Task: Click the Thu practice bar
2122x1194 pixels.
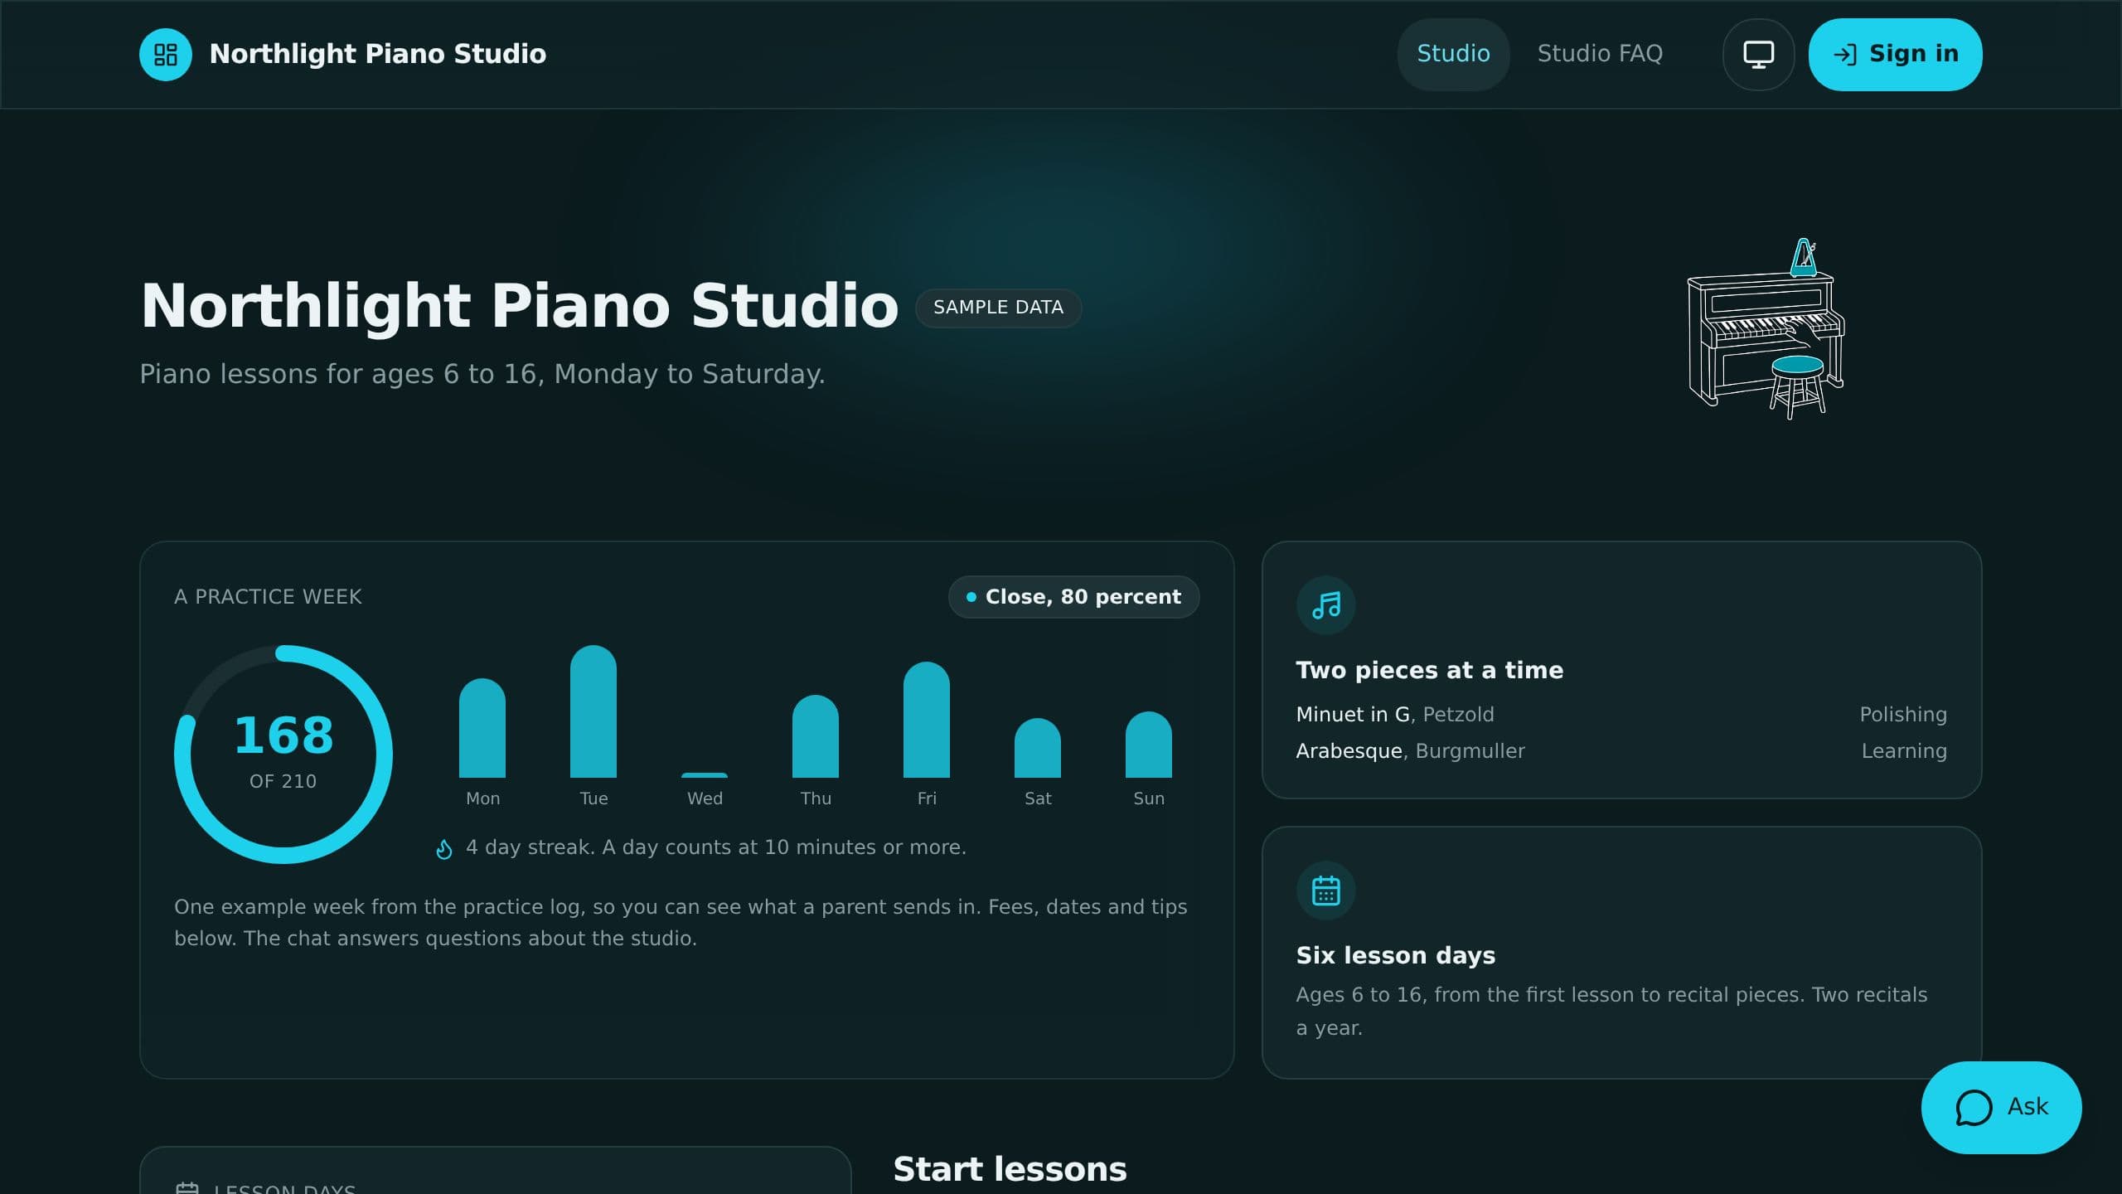Action: 816,736
